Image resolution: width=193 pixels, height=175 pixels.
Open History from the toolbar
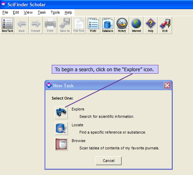(x=122, y=25)
